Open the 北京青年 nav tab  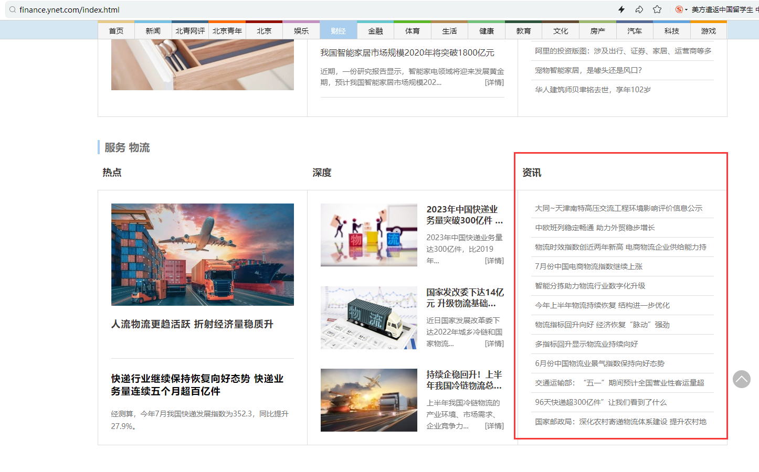(227, 31)
